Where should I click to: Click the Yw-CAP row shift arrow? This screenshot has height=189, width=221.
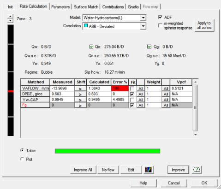point(80,100)
